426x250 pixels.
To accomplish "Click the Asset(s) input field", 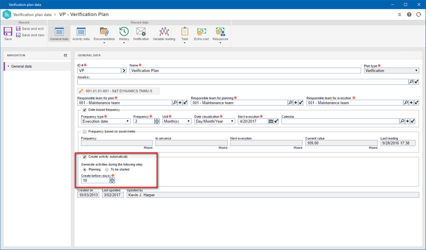I will pos(243,82).
